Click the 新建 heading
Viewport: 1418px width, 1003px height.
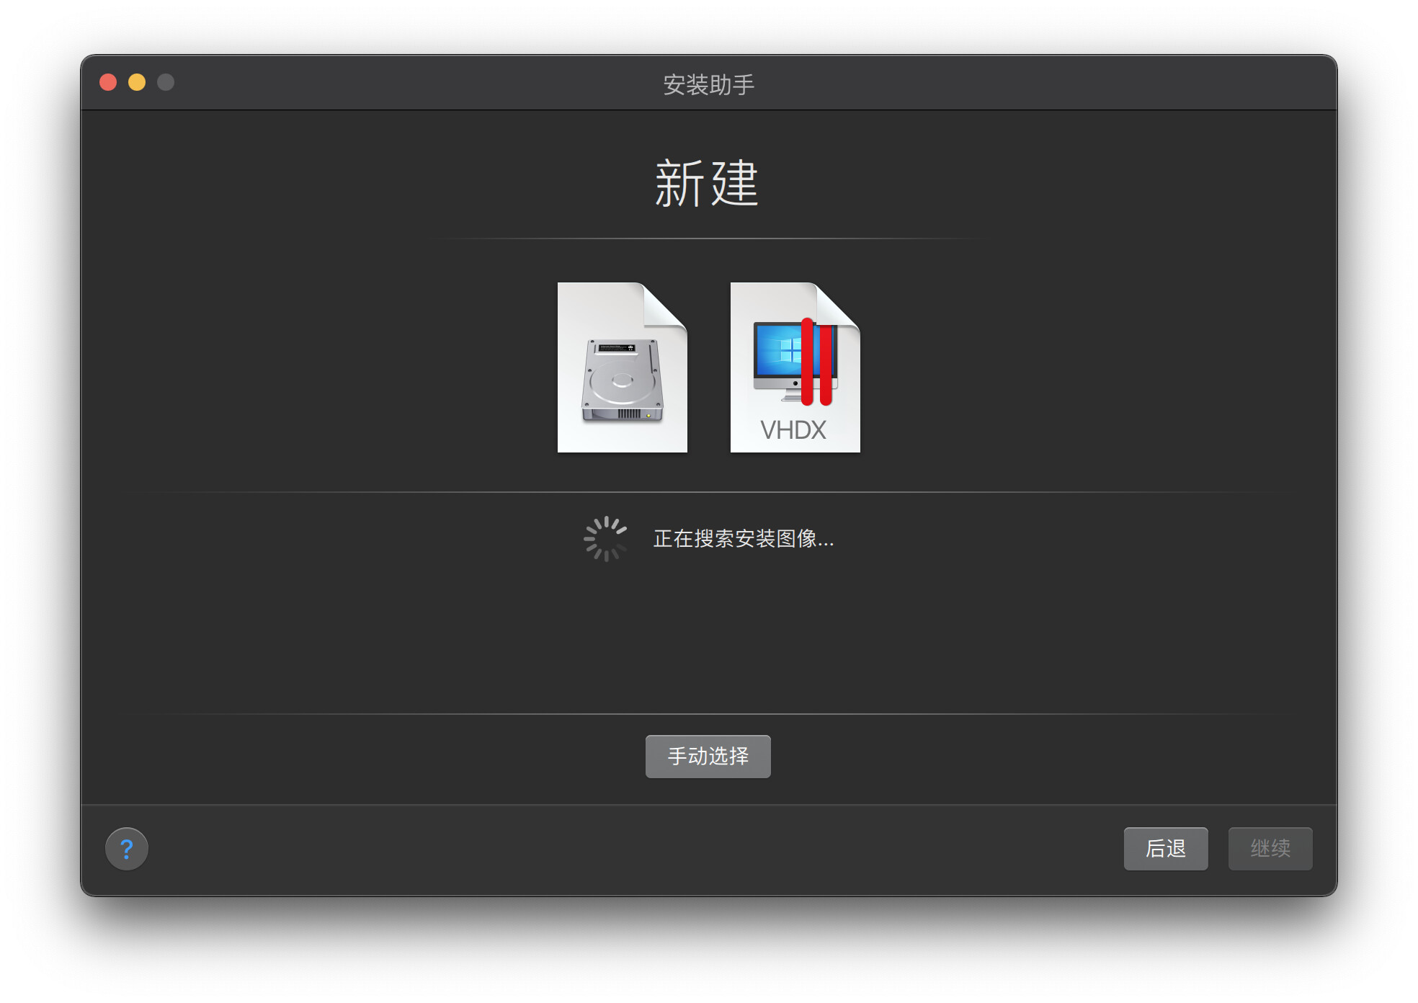707,184
